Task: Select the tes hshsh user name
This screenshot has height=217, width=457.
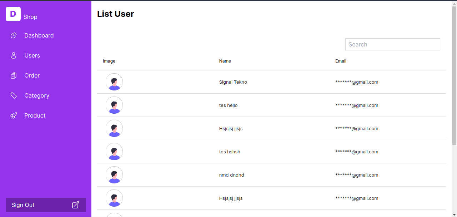Action: coord(230,152)
